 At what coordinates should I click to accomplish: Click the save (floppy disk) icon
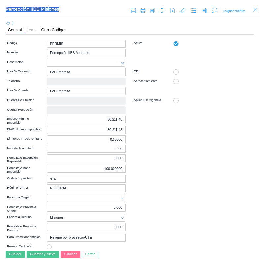[x=133, y=11]
